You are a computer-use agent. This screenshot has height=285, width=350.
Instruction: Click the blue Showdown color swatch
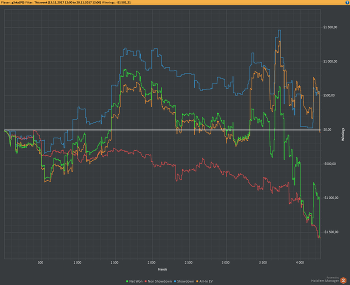[x=175, y=281]
